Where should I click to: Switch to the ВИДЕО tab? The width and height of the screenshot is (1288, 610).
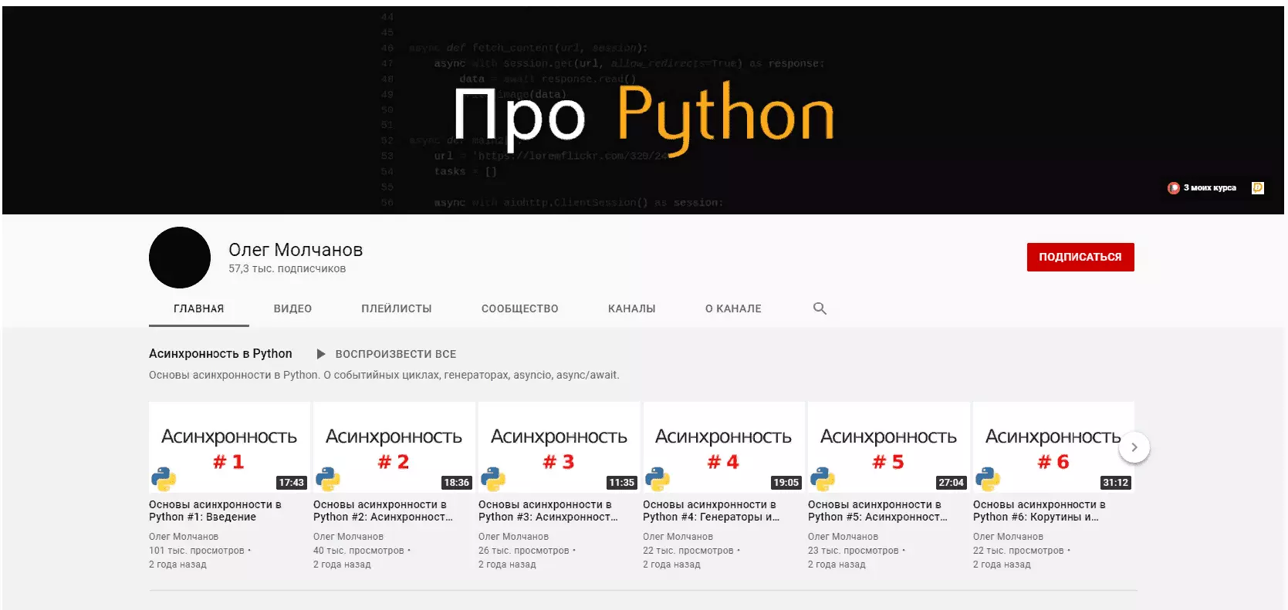pyautogui.click(x=292, y=308)
